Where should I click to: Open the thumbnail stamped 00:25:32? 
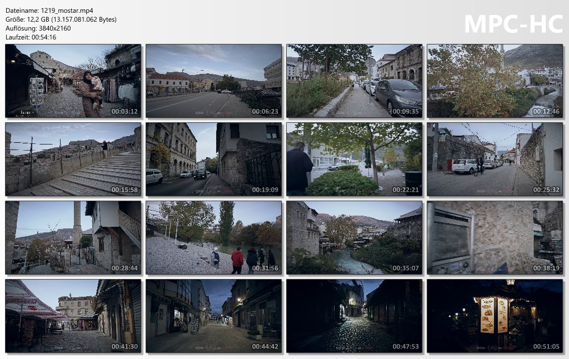495,159
